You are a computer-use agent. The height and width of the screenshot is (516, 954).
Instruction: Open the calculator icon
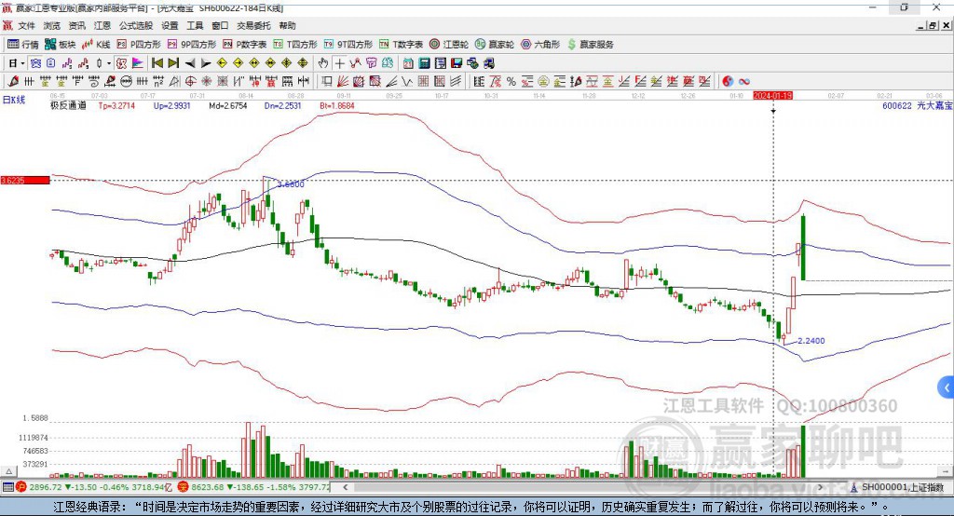[x=424, y=63]
